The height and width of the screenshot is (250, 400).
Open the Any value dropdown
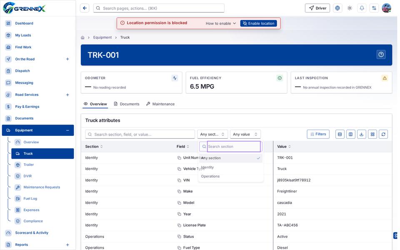coord(245,134)
